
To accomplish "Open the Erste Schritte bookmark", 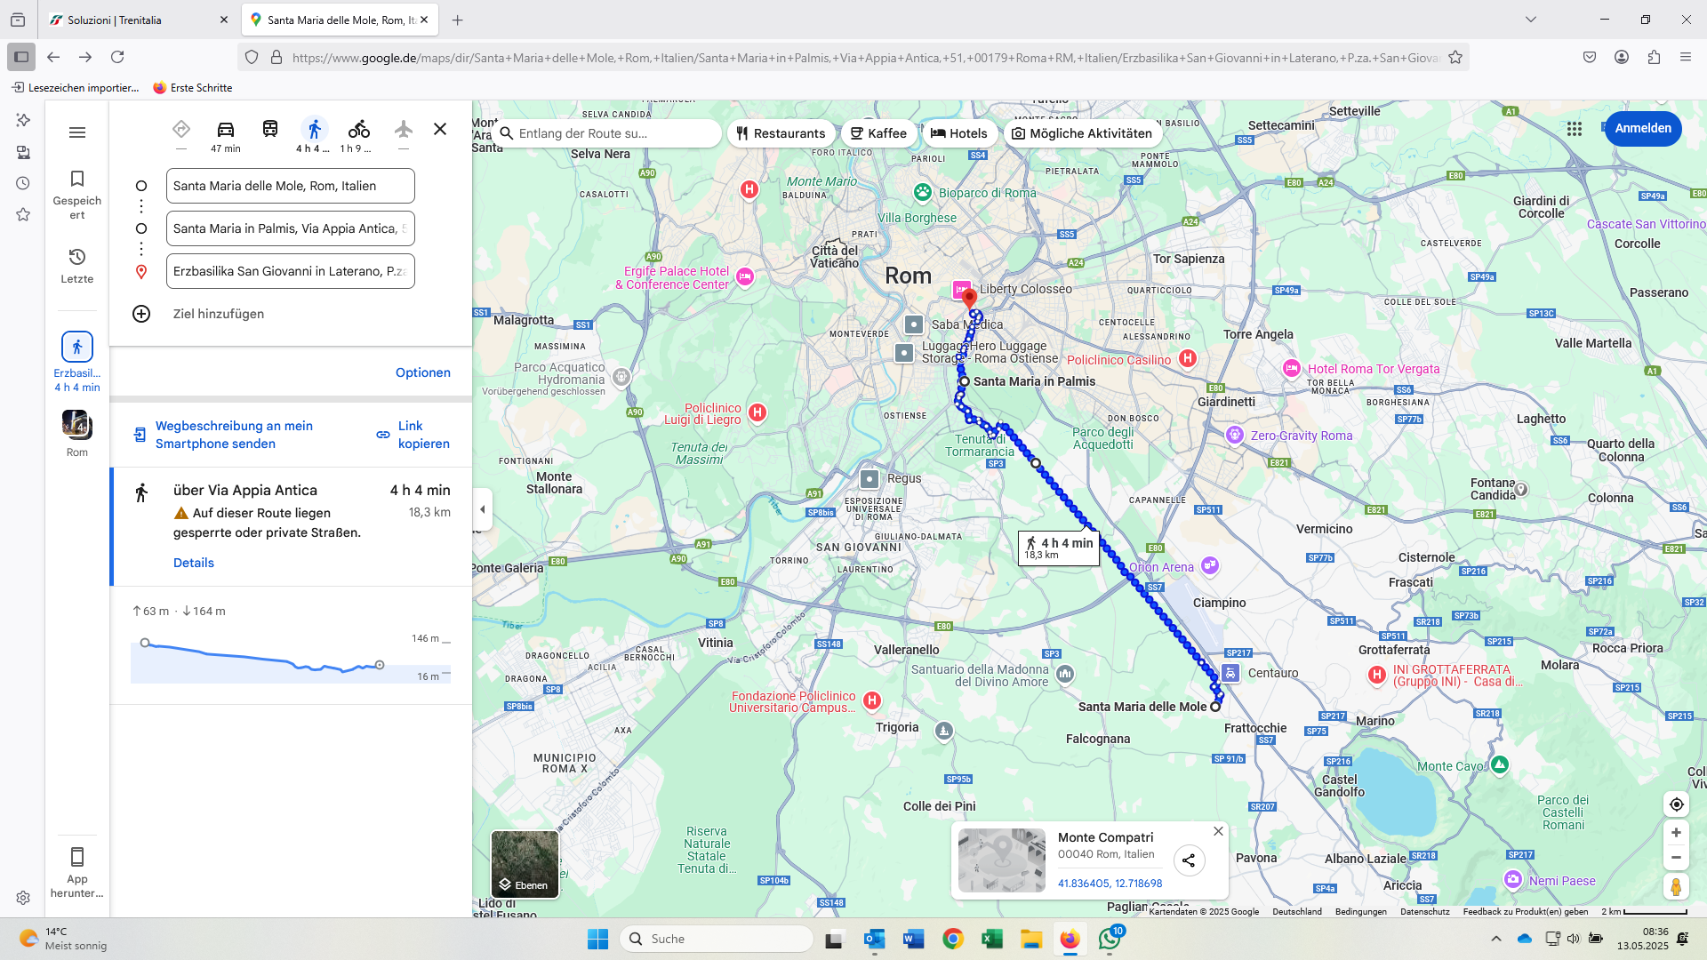I will click(193, 88).
